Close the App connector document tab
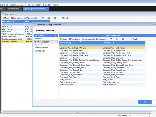The width and height of the screenshot is (156, 117). pos(20,9)
